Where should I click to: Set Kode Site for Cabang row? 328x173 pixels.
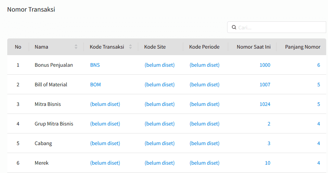tap(159, 143)
